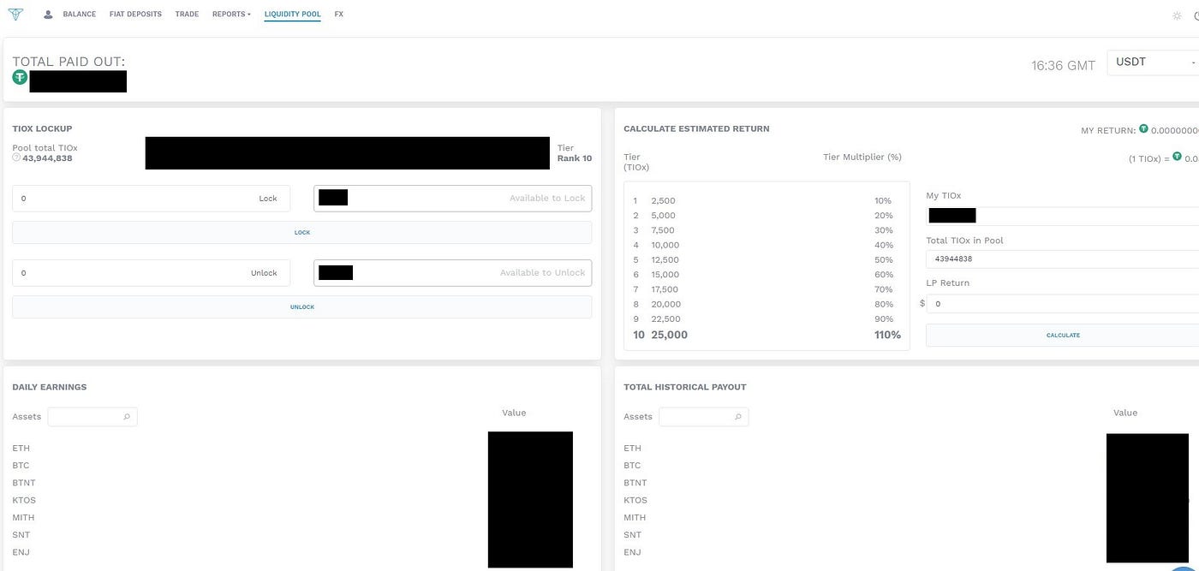Click the Tier Multiplier (%) column header
This screenshot has width=1199, height=571.
(x=862, y=157)
